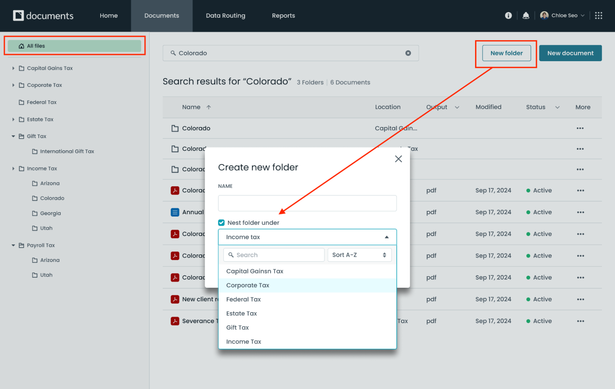Click the Severance document PDF icon
615x389 pixels.
tap(175, 321)
